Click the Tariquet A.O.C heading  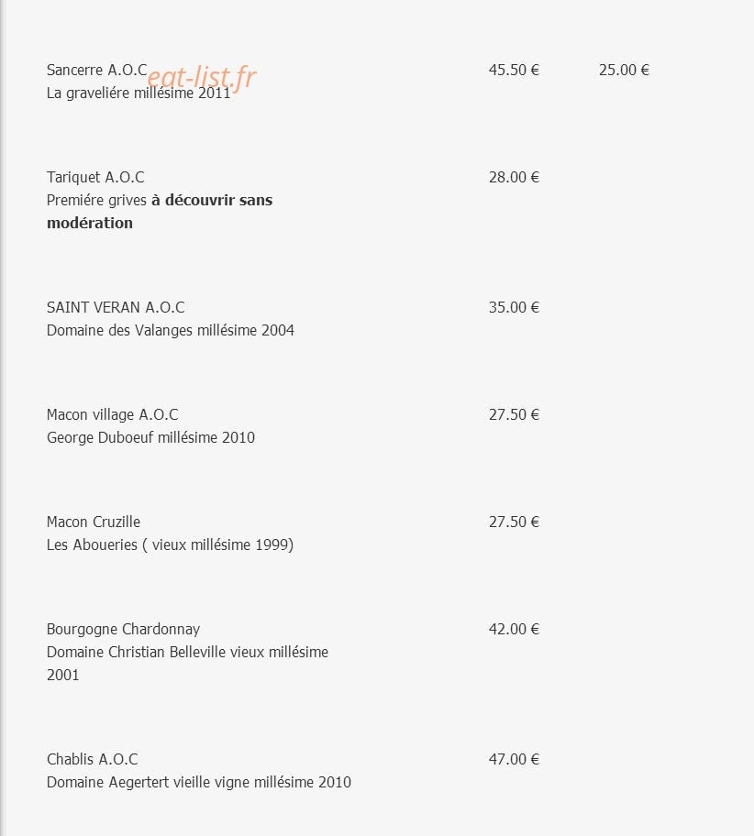click(x=95, y=177)
